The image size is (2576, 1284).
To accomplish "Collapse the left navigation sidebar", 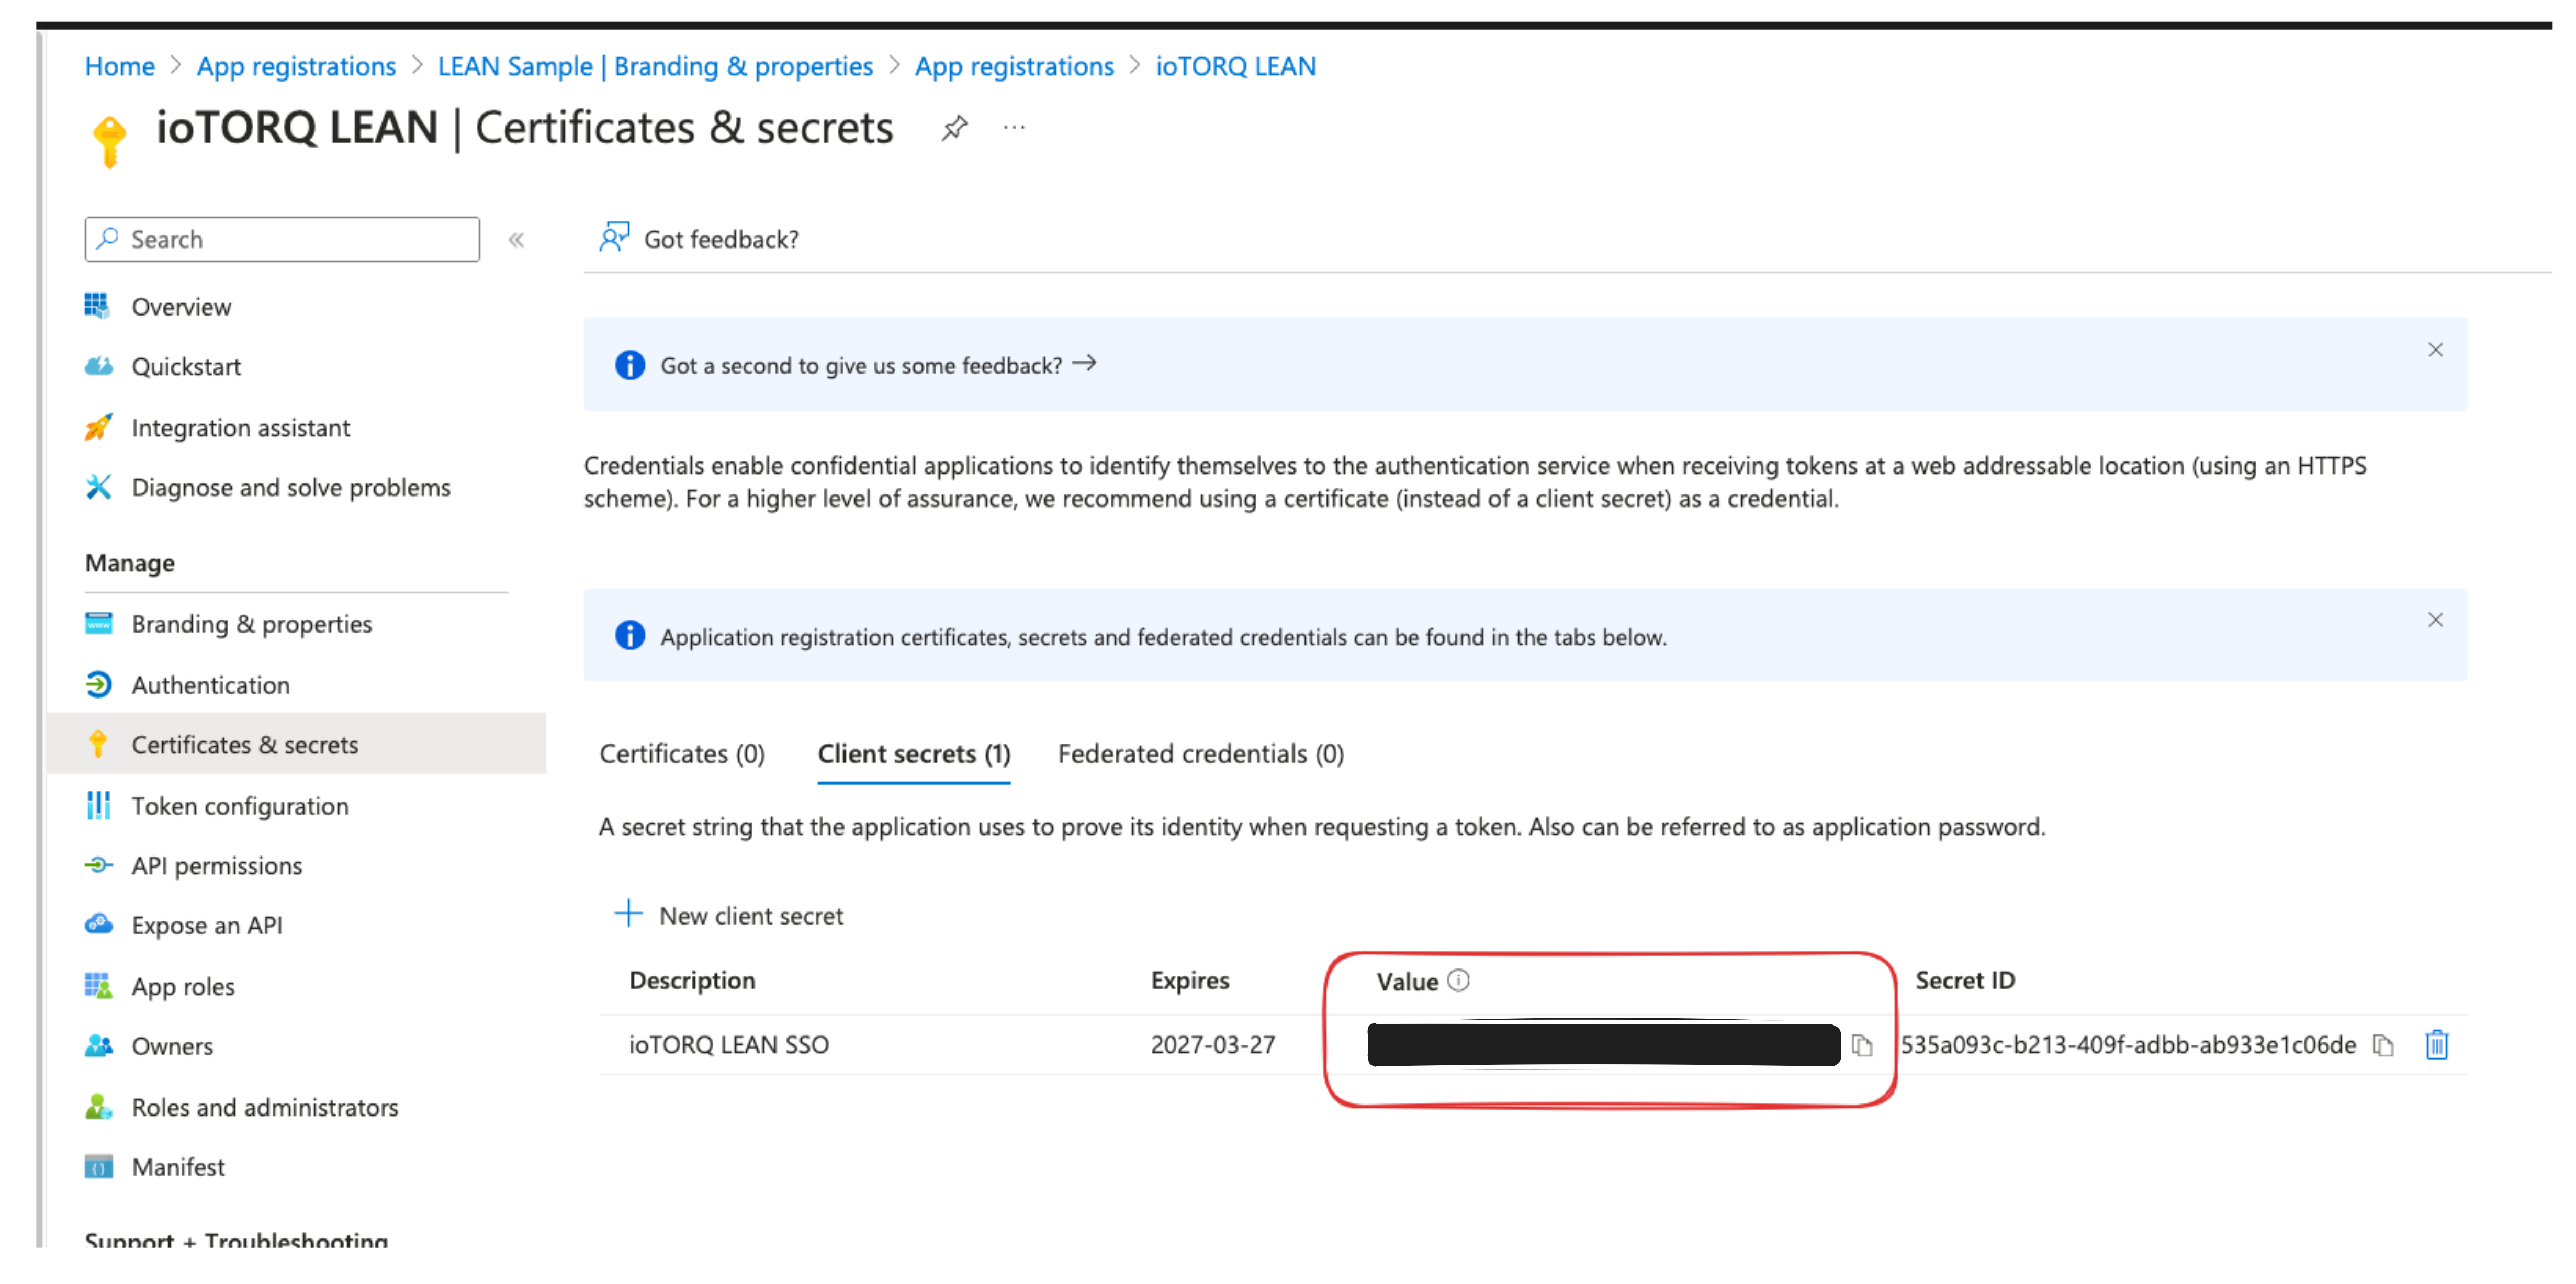I will point(516,240).
